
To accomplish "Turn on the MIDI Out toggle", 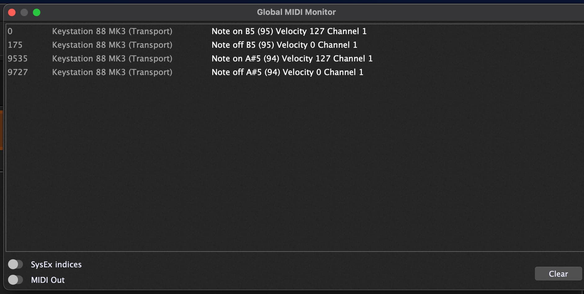I will [x=16, y=279].
